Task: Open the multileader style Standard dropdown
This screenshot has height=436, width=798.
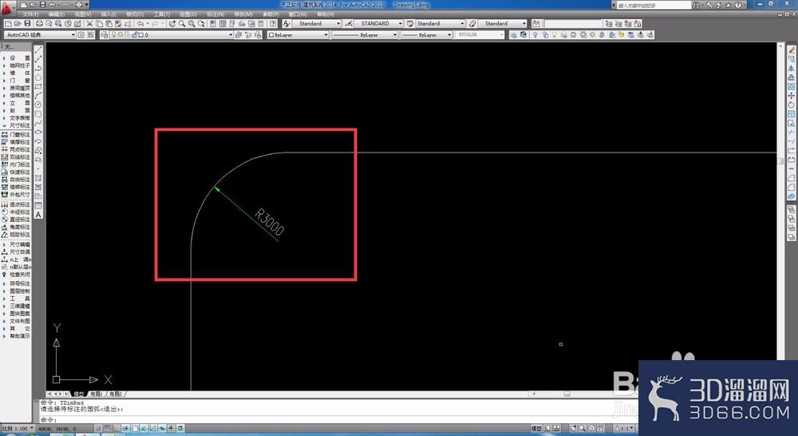Action: (x=502, y=23)
